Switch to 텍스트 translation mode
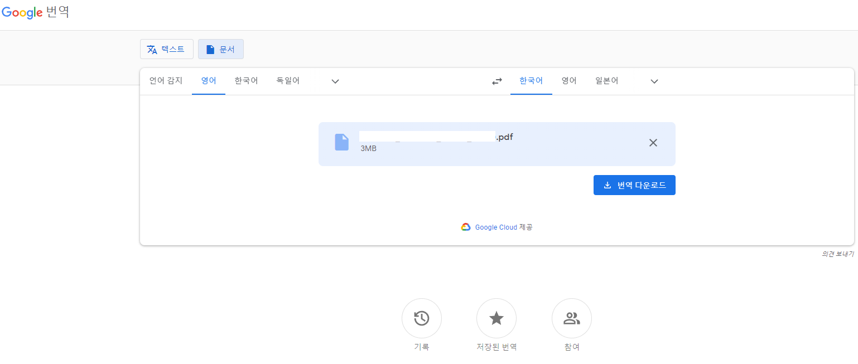This screenshot has width=858, height=364. [x=166, y=49]
